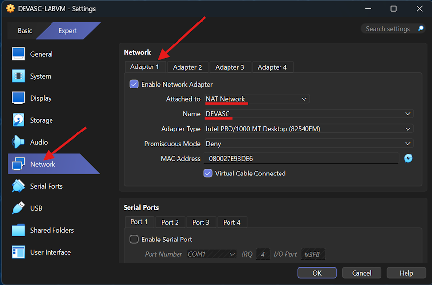Open Help for VM settings
The width and height of the screenshot is (432, 285).
coord(406,272)
